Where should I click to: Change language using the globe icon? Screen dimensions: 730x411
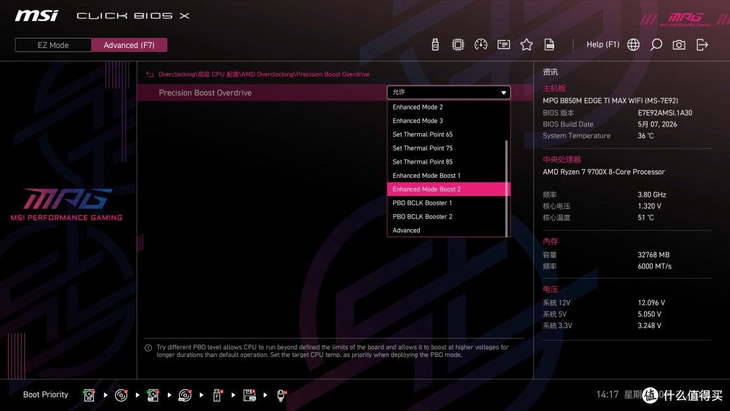(x=633, y=45)
